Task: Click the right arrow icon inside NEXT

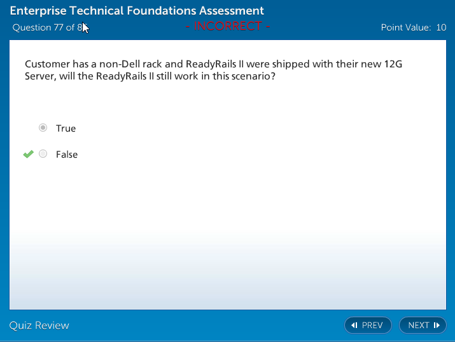Action: 437,325
